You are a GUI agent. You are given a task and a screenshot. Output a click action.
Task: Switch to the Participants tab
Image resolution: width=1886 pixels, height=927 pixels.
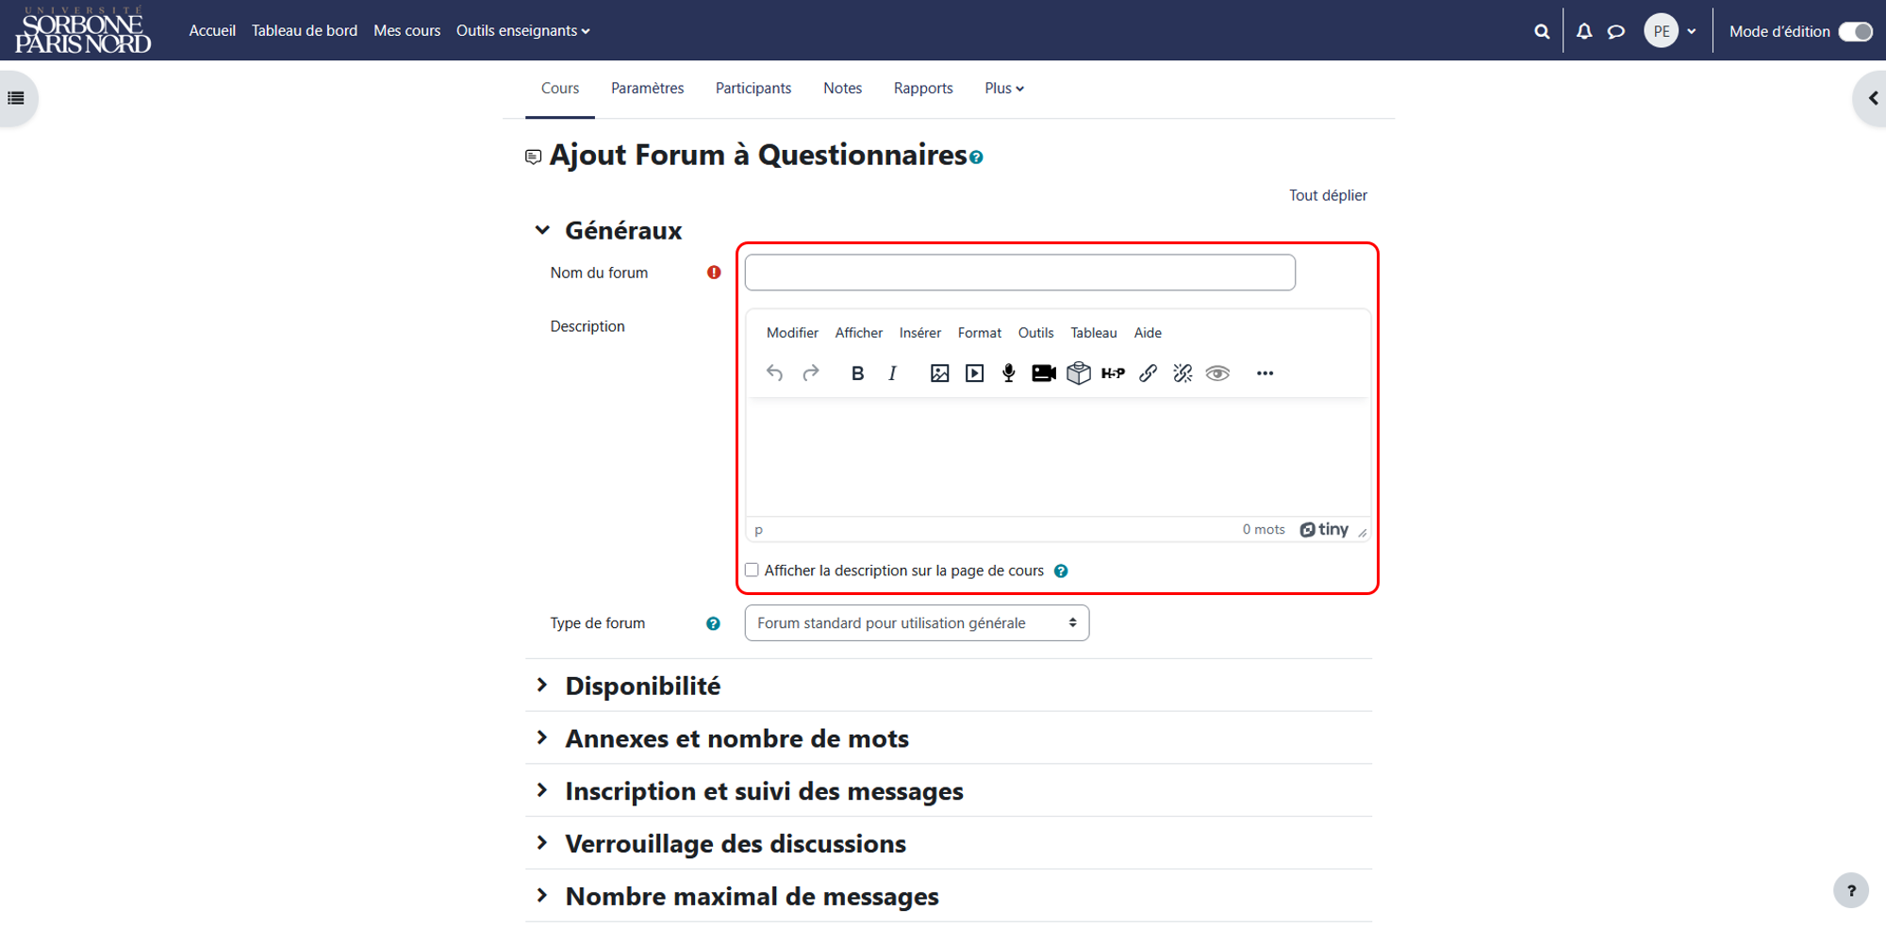753,89
